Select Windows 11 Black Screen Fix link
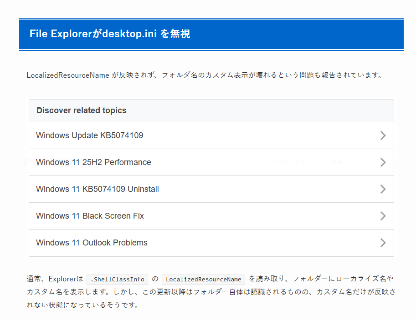The height and width of the screenshot is (320, 416). (90, 216)
